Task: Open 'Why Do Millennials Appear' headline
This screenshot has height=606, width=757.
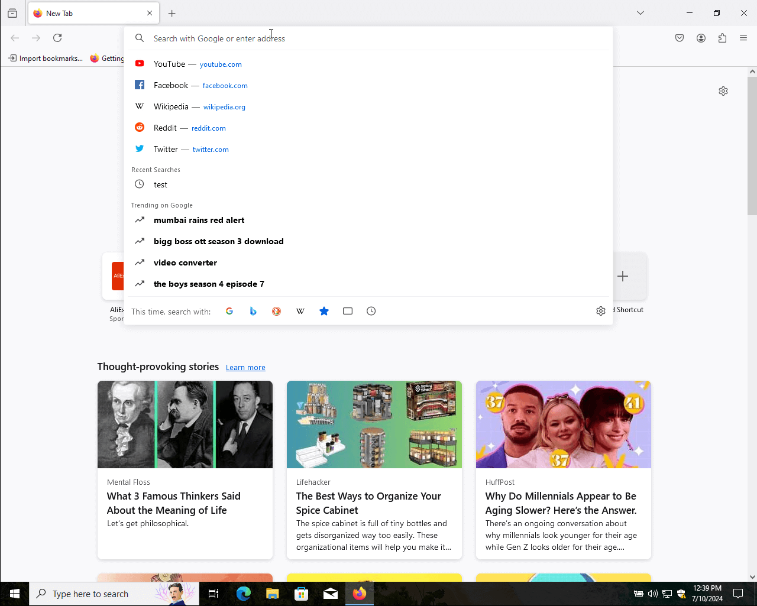Action: (561, 503)
